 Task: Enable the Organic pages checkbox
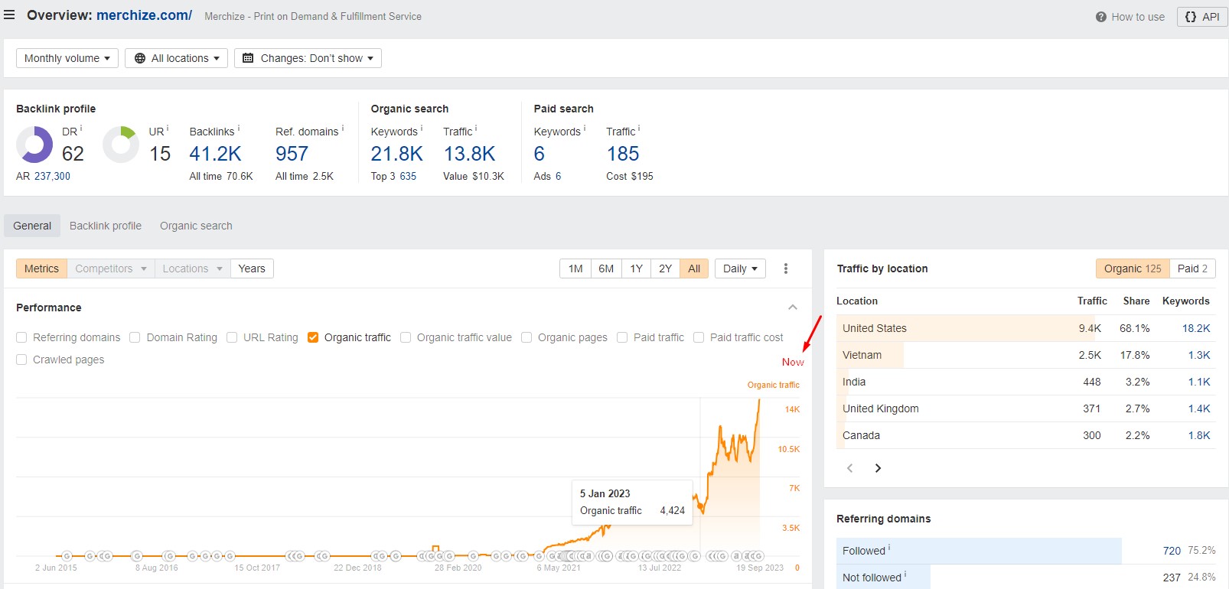[x=526, y=337]
